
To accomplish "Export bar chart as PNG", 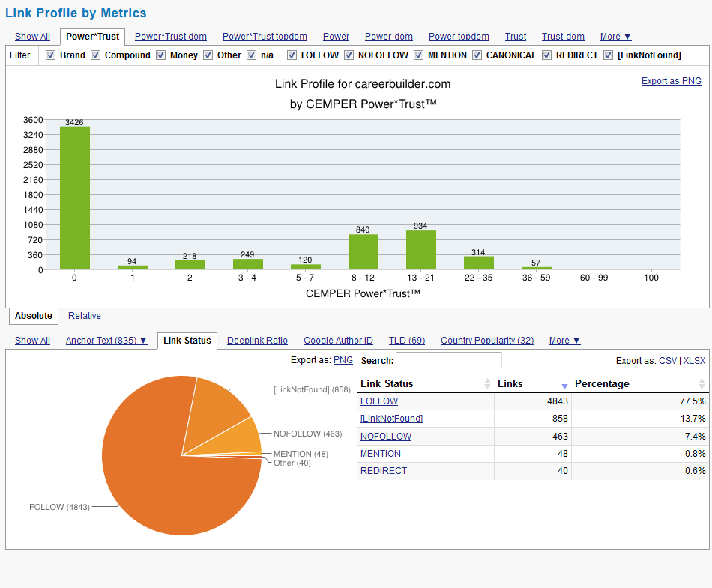I will point(671,81).
